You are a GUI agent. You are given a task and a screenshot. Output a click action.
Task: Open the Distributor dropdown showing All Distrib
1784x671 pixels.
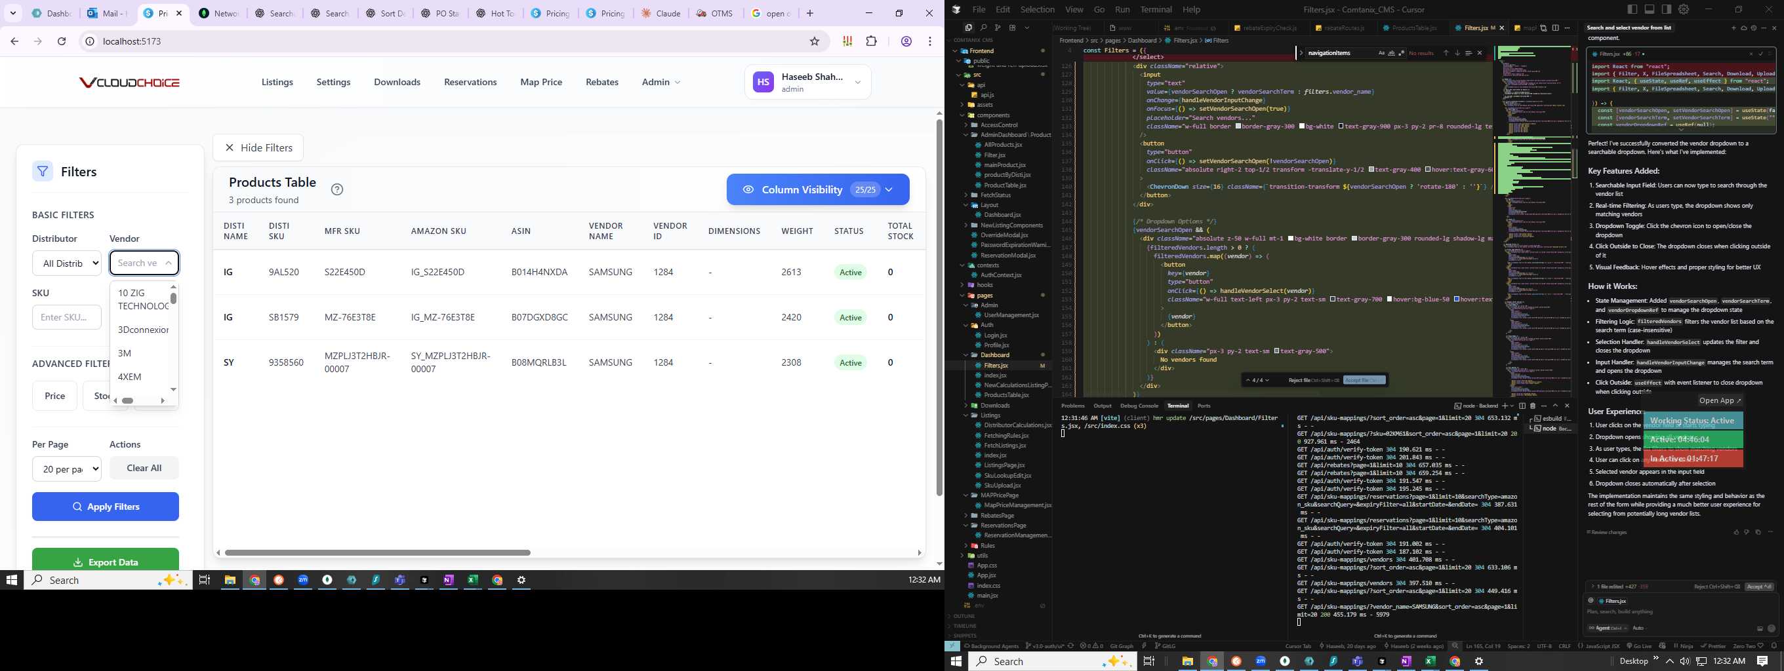click(x=66, y=263)
